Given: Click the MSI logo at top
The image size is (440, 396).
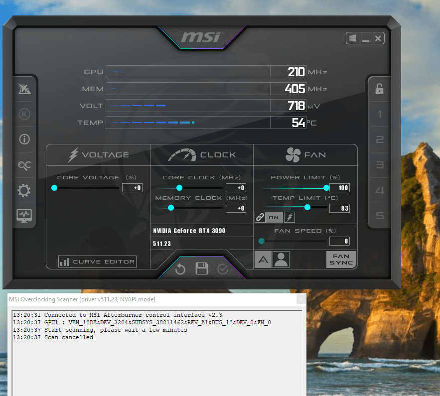Looking at the screenshot, I should pyautogui.click(x=201, y=37).
